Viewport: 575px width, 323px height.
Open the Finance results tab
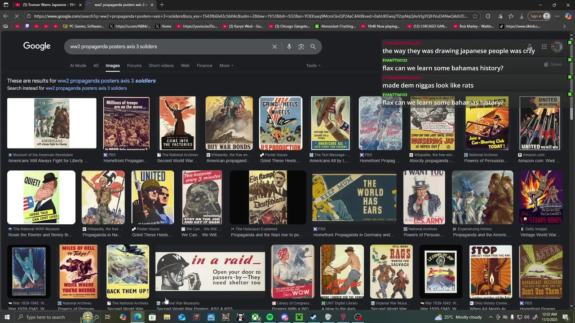point(204,65)
